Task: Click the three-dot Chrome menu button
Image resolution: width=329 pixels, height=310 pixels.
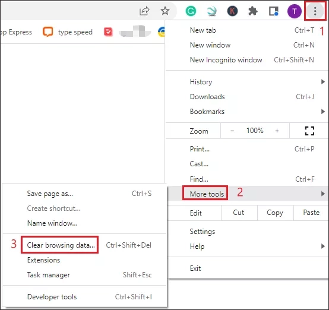Action: coord(315,11)
